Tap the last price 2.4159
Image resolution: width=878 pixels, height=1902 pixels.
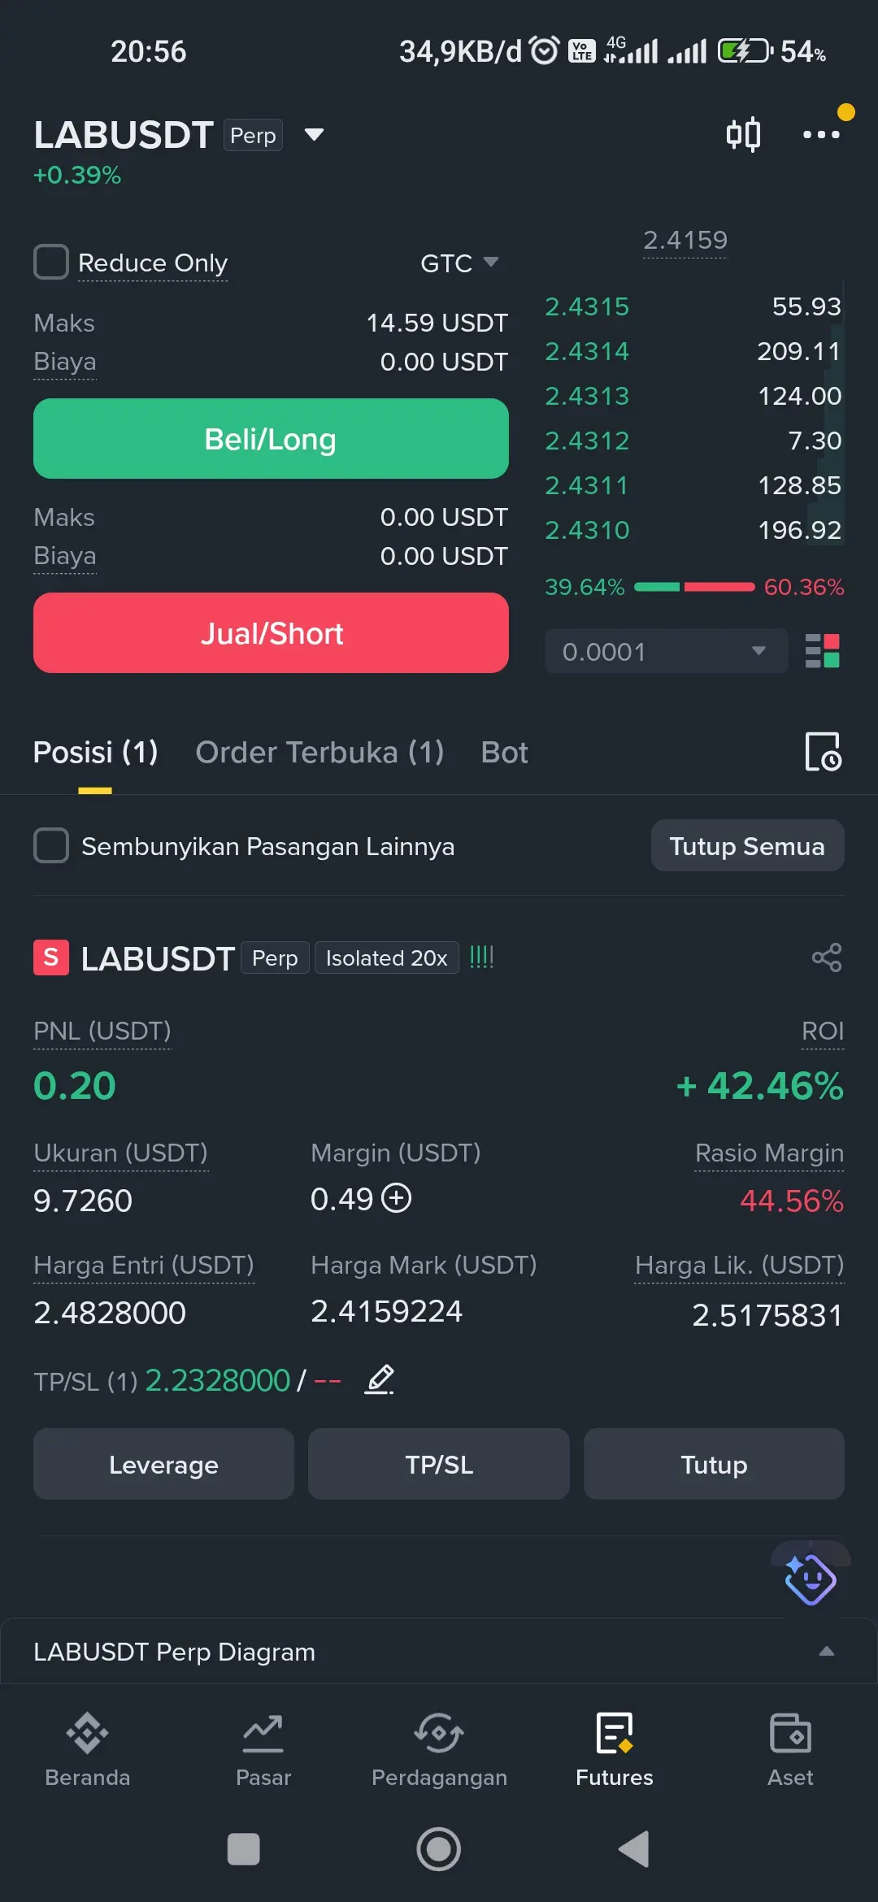pos(685,240)
